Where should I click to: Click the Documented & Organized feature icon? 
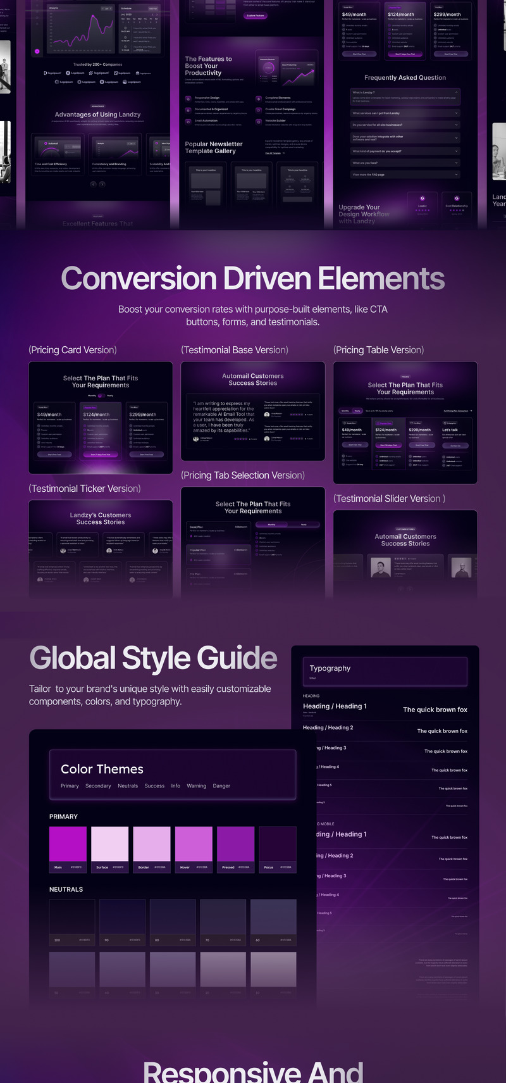[x=188, y=110]
